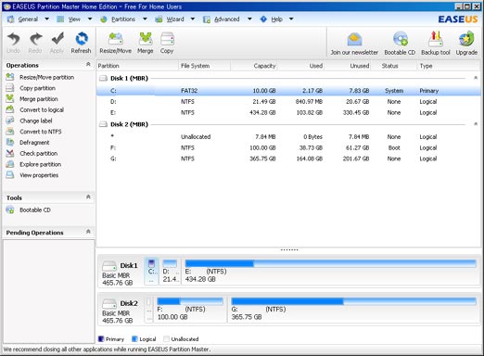Collapse the Pending Operations panel

tap(88, 232)
